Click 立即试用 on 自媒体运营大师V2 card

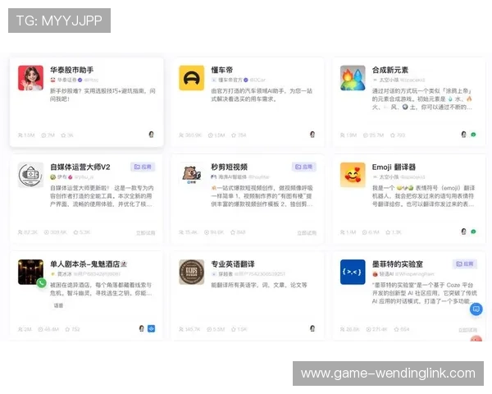point(146,233)
